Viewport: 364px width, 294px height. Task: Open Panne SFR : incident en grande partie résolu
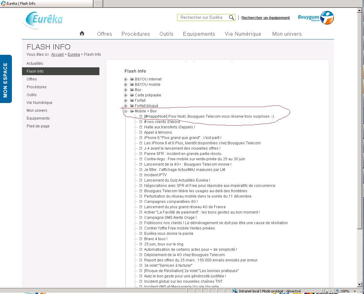pyautogui.click(x=183, y=154)
